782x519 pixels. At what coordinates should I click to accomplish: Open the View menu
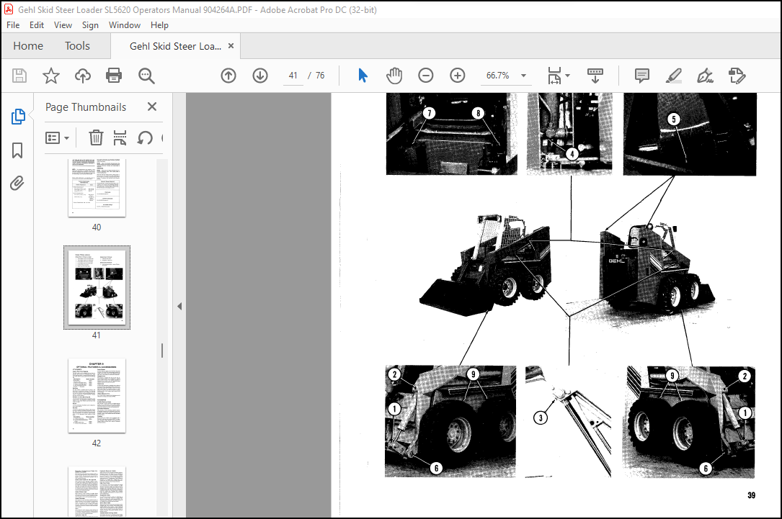tap(63, 25)
